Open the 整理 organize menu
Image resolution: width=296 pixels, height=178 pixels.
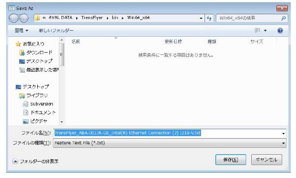(x=20, y=31)
